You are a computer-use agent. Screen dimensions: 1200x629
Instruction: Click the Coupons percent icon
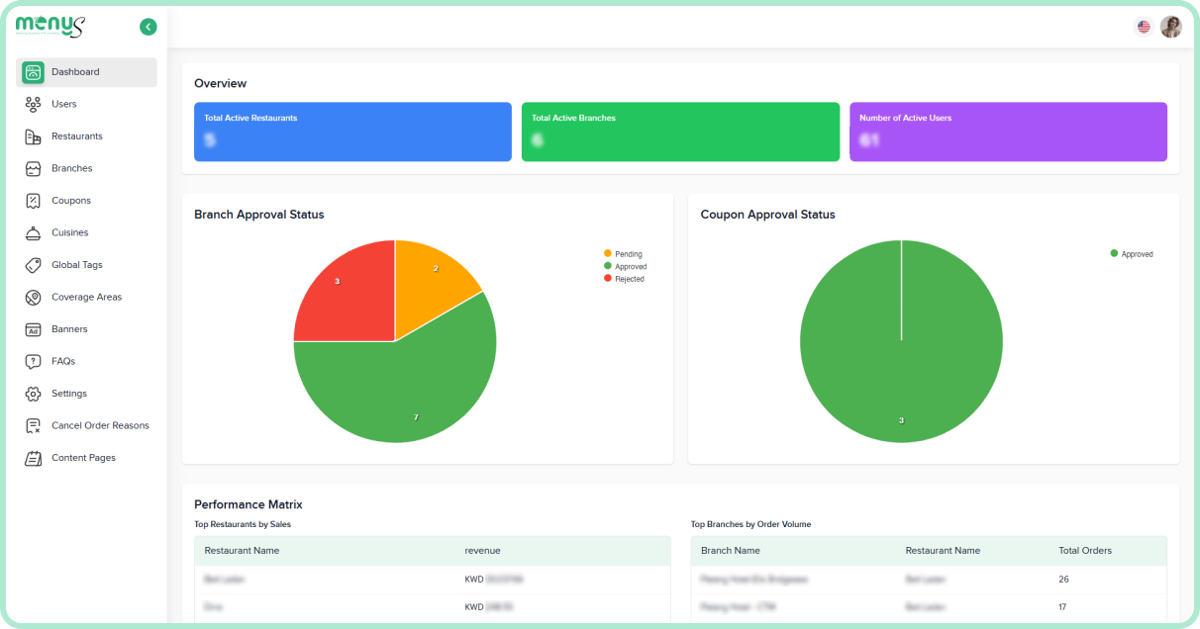click(x=34, y=201)
